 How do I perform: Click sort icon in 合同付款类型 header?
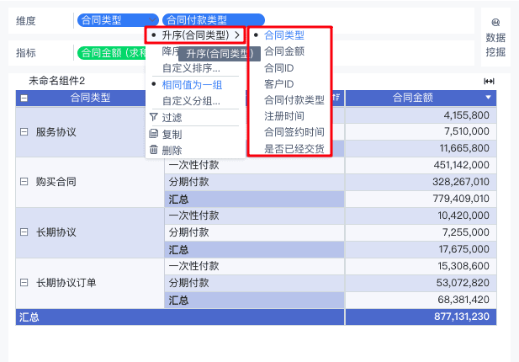tap(336, 97)
